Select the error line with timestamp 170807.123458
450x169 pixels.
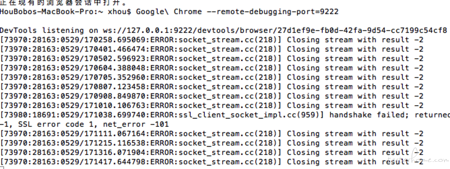coord(212,87)
